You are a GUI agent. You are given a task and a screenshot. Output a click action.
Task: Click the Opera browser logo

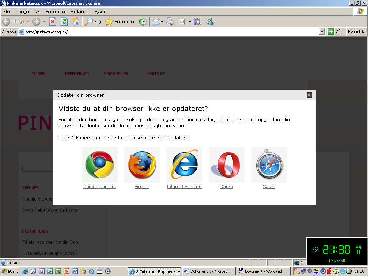(227, 165)
